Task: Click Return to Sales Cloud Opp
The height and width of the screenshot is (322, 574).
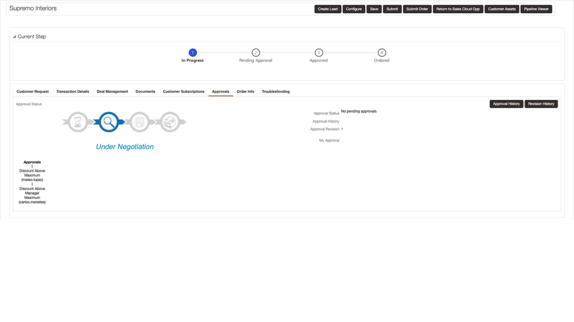Action: pos(458,9)
